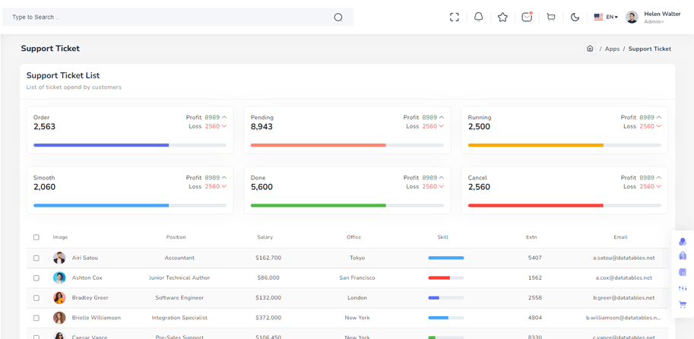Click the home breadcrumb icon
This screenshot has width=694, height=339.
[590, 49]
